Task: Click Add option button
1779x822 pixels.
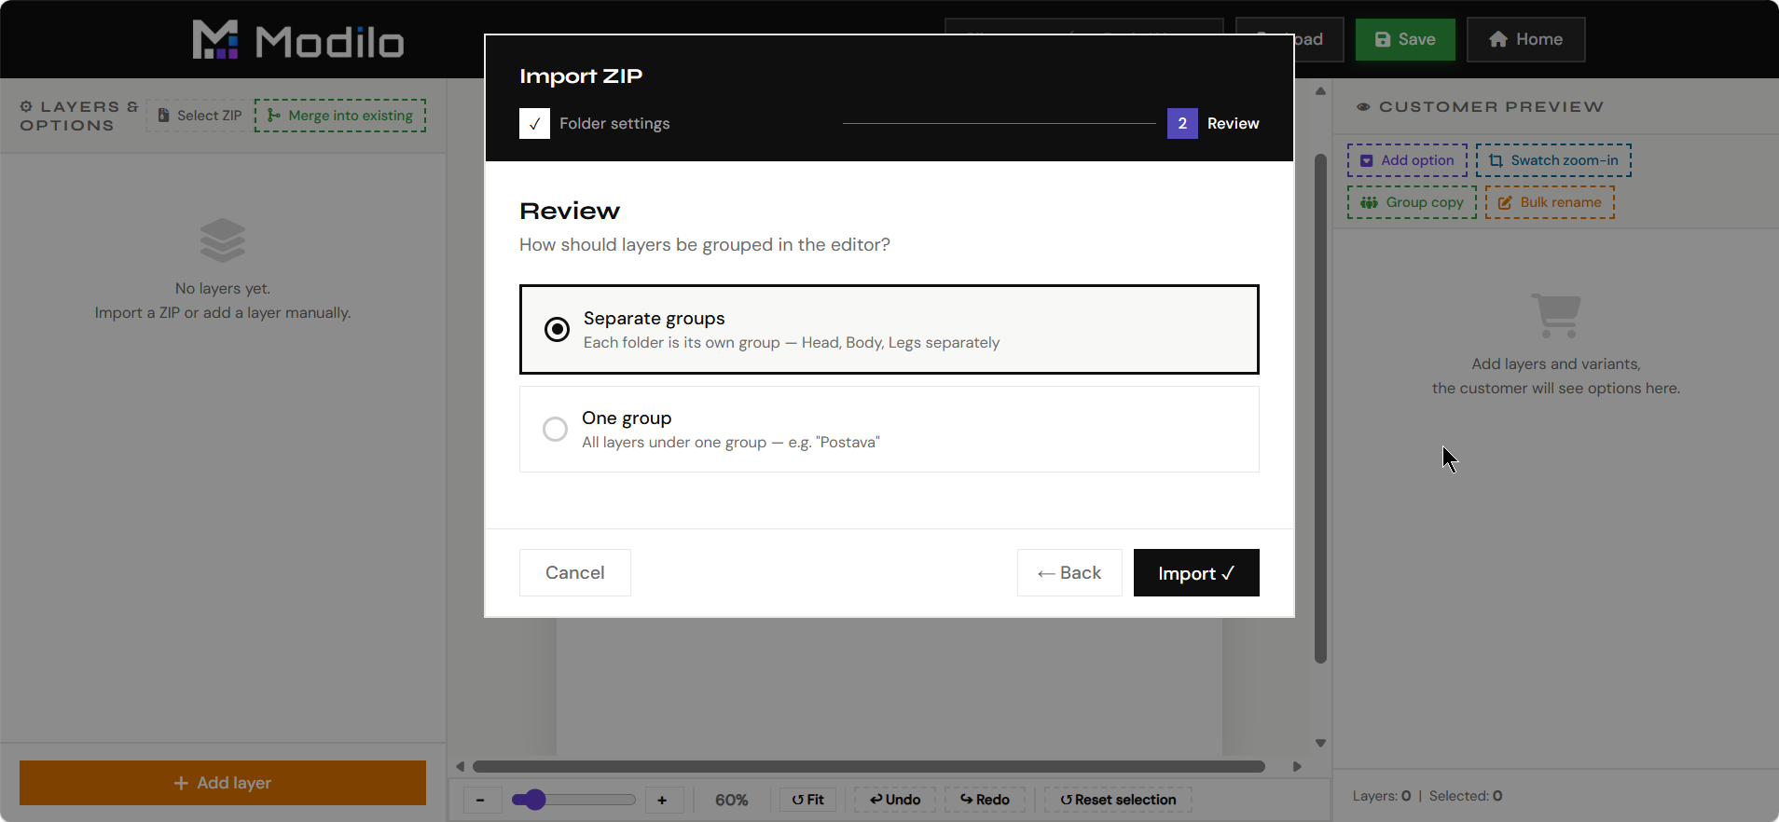Action: [x=1407, y=160]
